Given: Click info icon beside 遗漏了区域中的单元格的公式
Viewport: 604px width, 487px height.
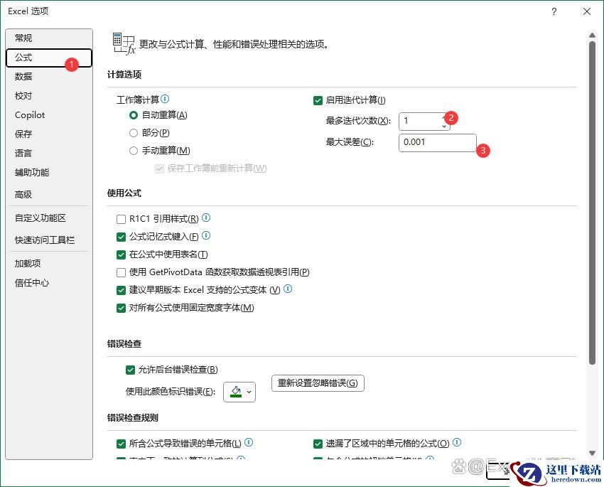Looking at the screenshot, I should coord(457,442).
